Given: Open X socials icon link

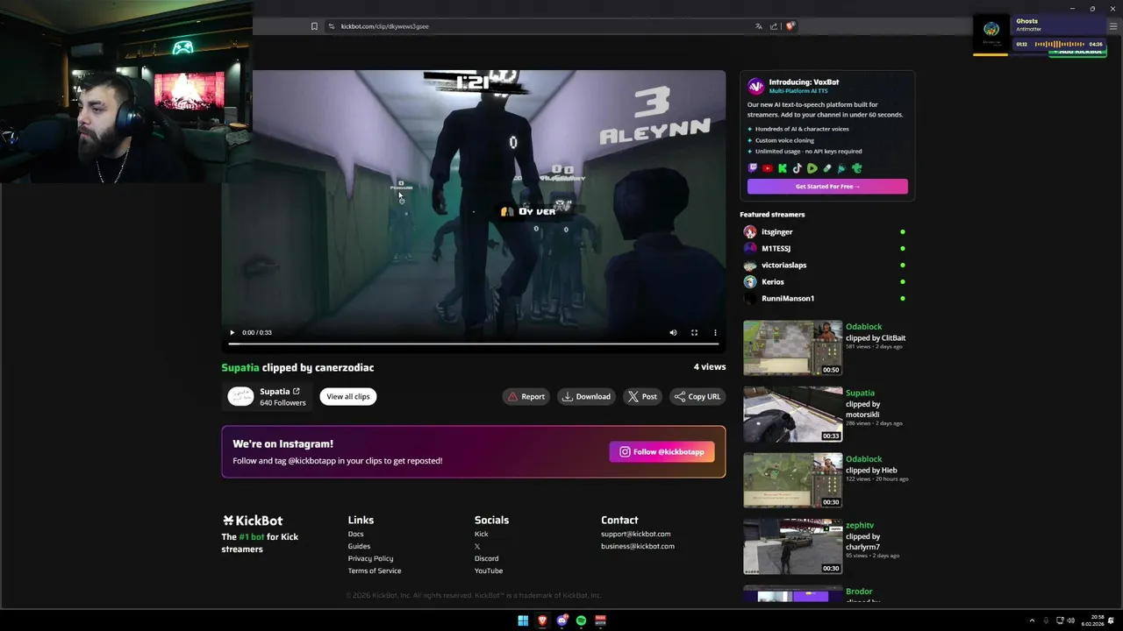Looking at the screenshot, I should click(477, 547).
